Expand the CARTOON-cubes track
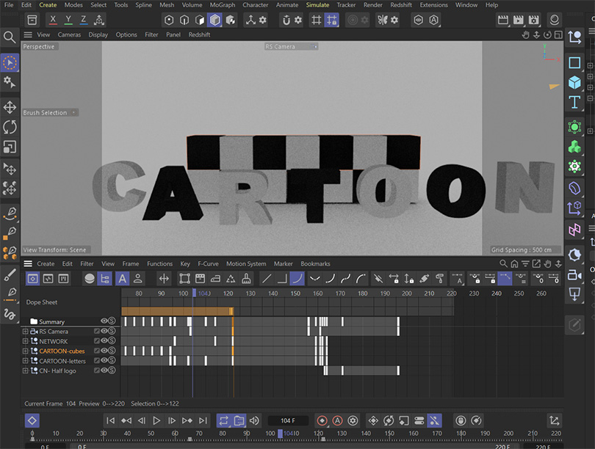Image resolution: width=595 pixels, height=449 pixels. (26, 351)
